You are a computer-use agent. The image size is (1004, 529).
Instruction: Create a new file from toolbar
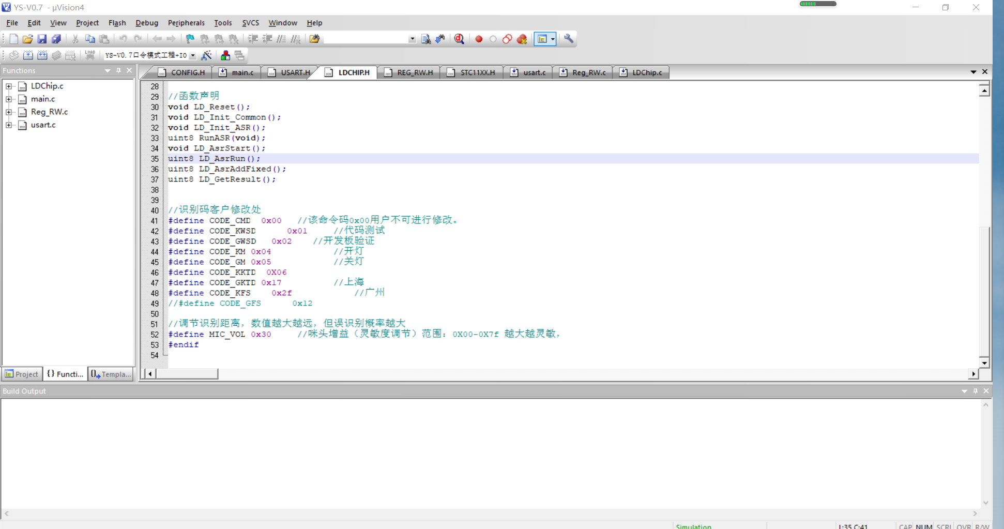click(x=14, y=39)
